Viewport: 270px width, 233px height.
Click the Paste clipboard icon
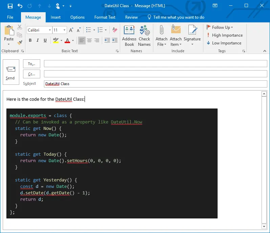tap(9, 30)
